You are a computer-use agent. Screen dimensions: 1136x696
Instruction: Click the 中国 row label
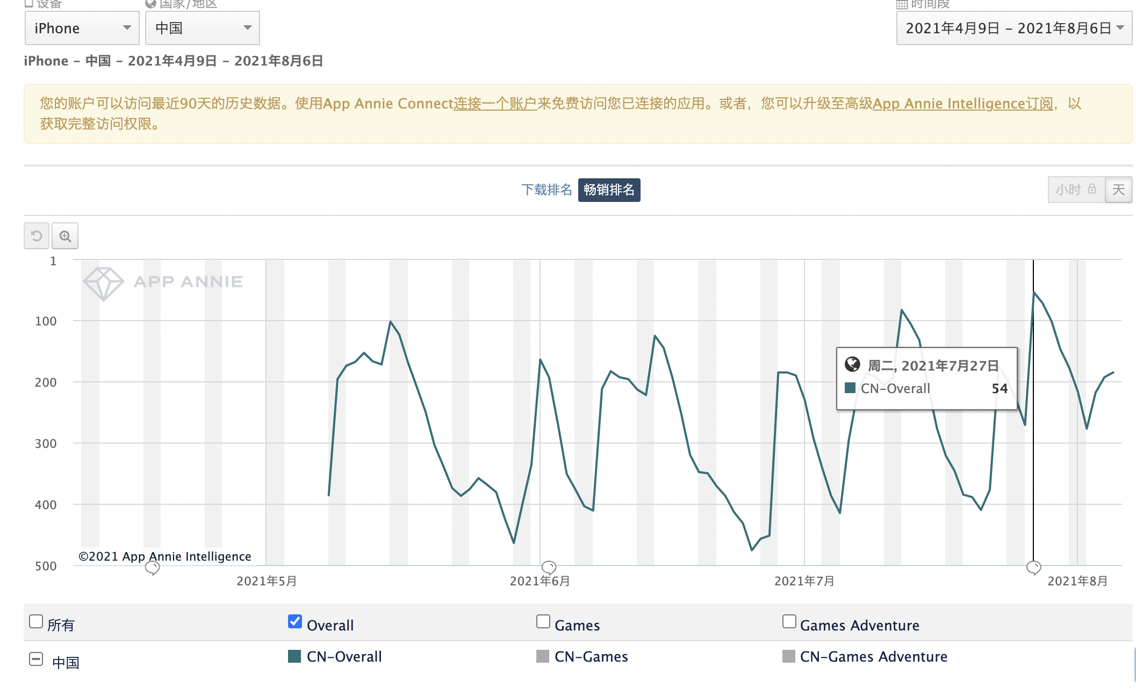coord(66,662)
